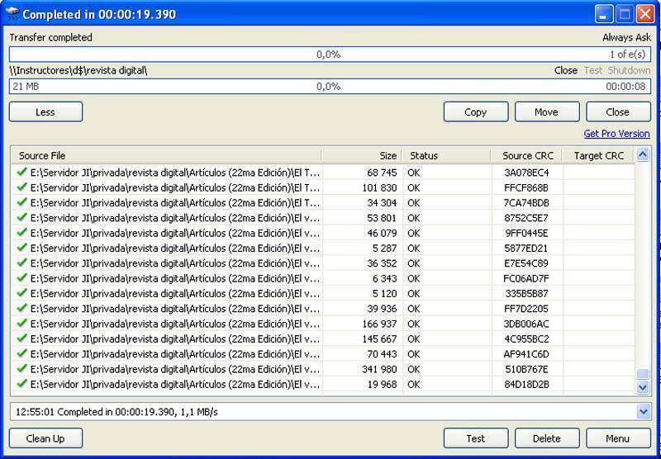Click the green checkmark of the 34 304 row
The width and height of the screenshot is (661, 459).
tap(22, 202)
